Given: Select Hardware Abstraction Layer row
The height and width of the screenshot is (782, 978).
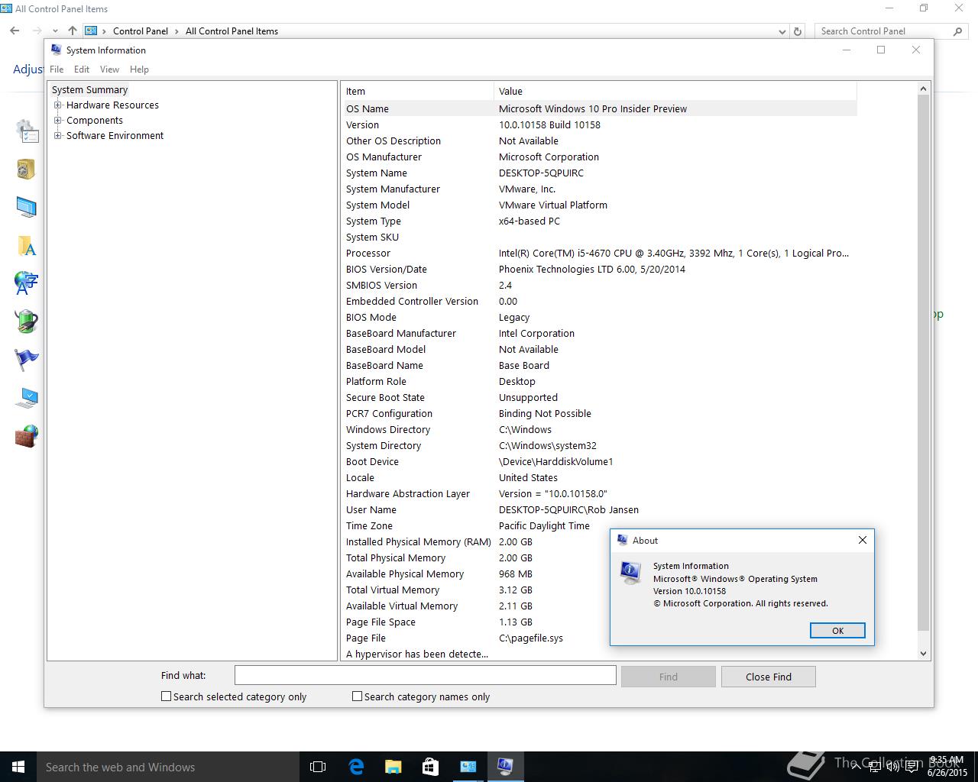Looking at the screenshot, I should click(x=599, y=493).
